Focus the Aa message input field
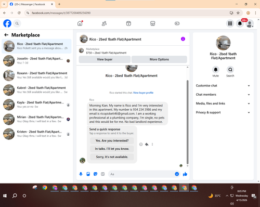The width and height of the screenshot is (260, 207). click(141, 174)
